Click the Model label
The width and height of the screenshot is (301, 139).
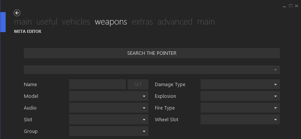31,96
